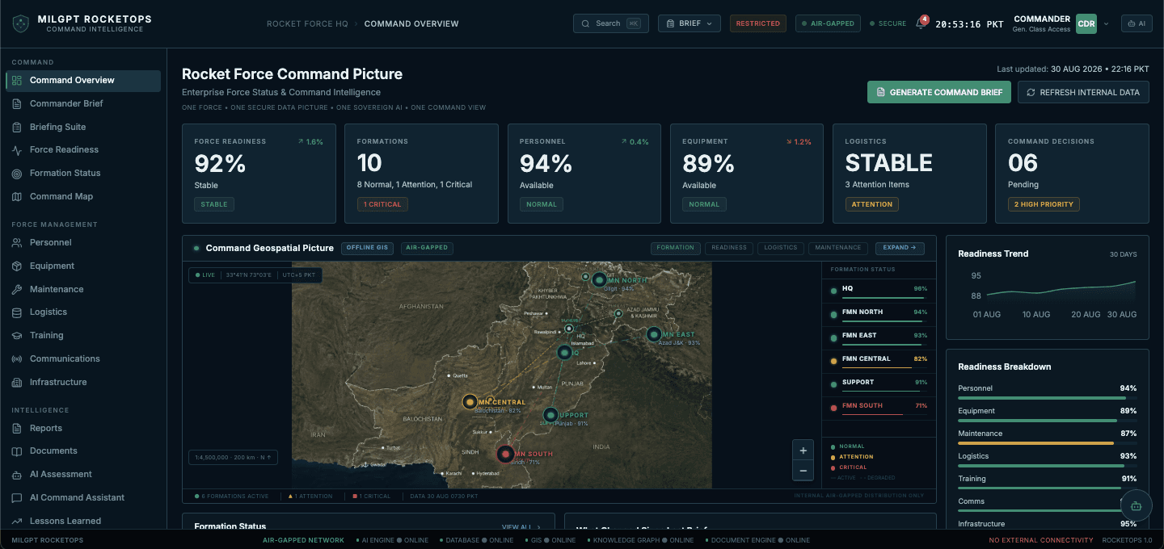The image size is (1164, 549).
Task: Click the Command Decisions 06 card
Action: 1072,174
